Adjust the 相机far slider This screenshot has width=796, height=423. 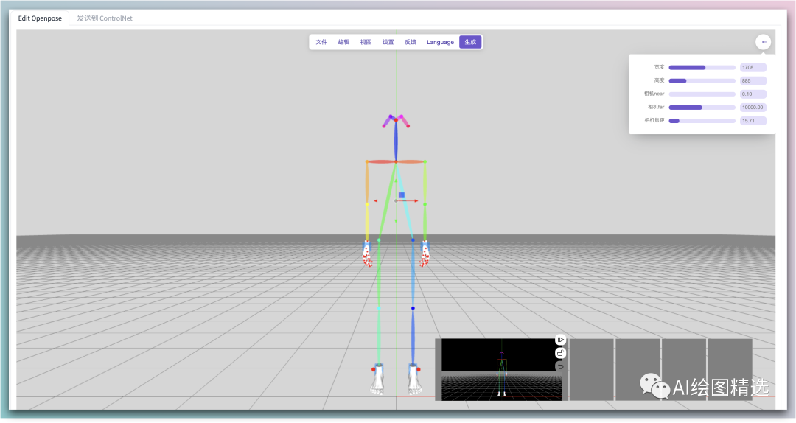(x=702, y=107)
